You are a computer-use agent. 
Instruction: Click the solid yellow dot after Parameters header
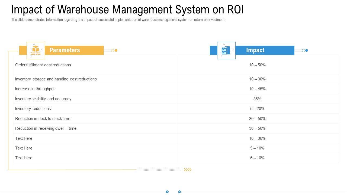tap(116, 50)
